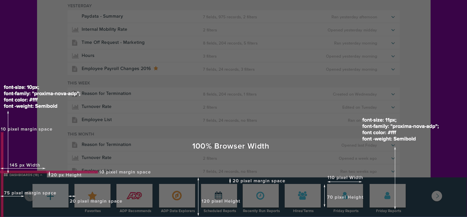Screen dimensions: 467x217
Task: Open the Recently Run Reports clock tile
Action: tap(261, 196)
